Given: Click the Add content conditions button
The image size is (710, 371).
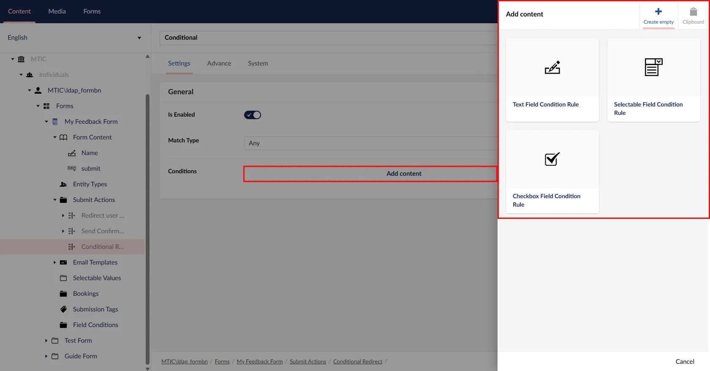Looking at the screenshot, I should pyautogui.click(x=370, y=174).
